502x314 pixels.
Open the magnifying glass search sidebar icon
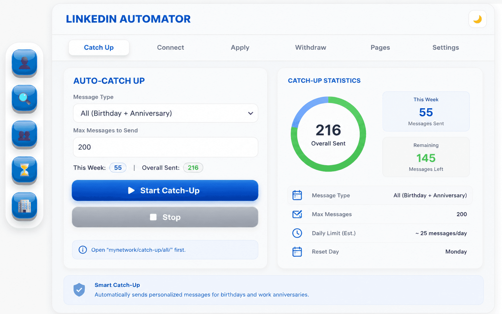(x=24, y=99)
